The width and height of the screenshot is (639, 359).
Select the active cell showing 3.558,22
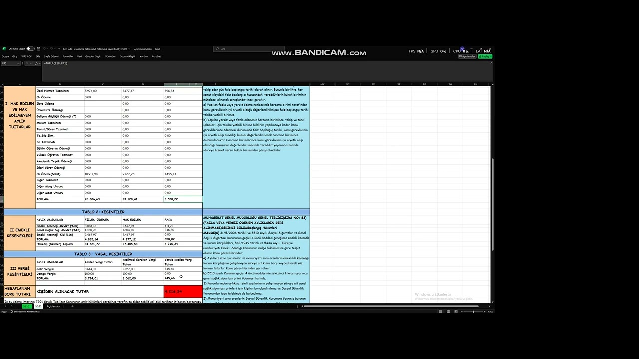[x=183, y=199]
